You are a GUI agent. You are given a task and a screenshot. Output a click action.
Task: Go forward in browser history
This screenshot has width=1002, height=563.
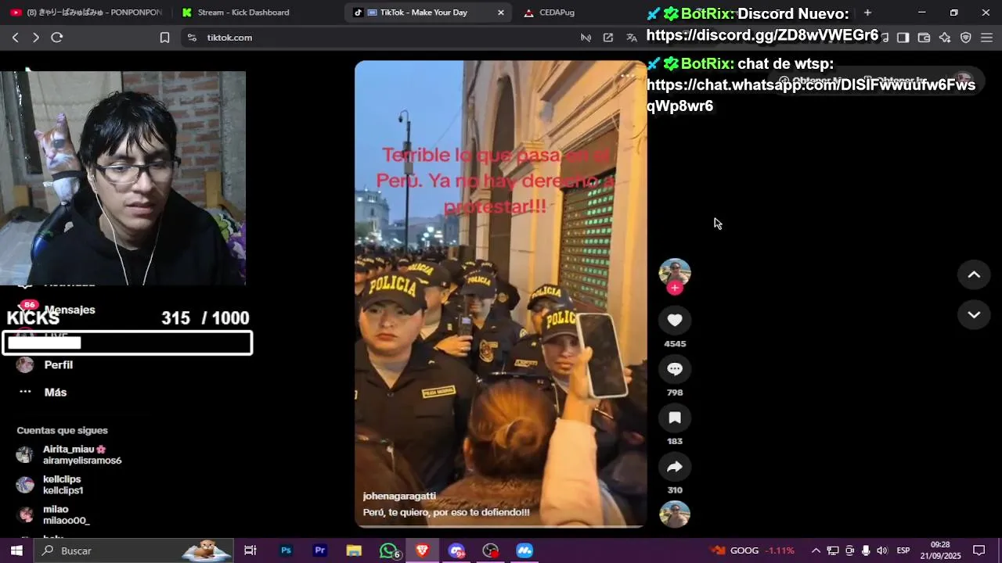36,38
